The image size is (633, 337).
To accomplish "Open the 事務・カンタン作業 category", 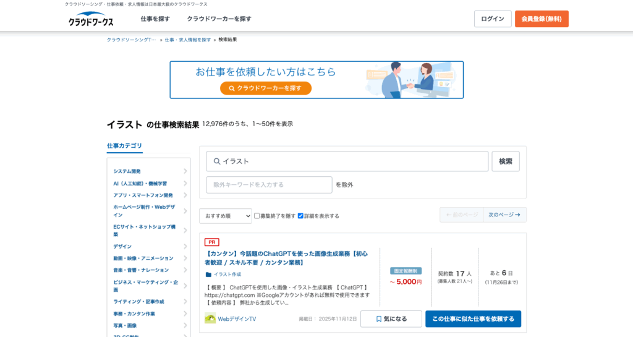I will click(x=134, y=314).
